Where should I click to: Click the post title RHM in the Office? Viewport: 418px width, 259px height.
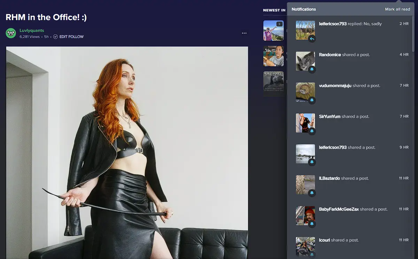click(46, 17)
